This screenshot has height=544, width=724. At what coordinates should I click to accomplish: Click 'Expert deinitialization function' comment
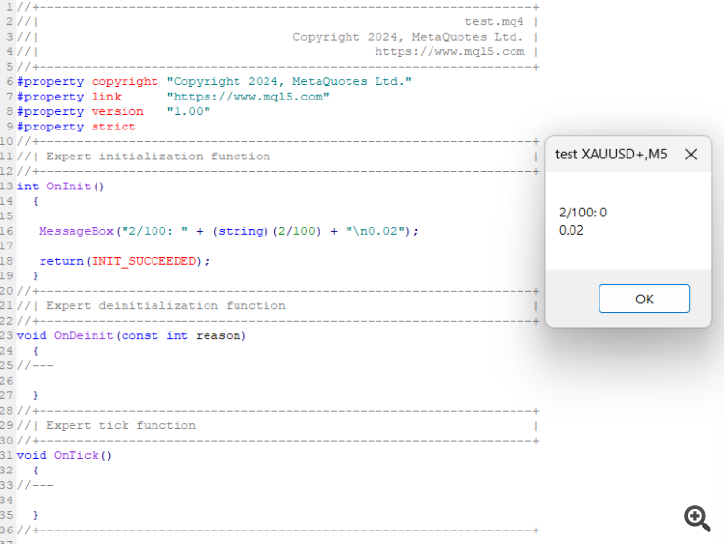(165, 306)
